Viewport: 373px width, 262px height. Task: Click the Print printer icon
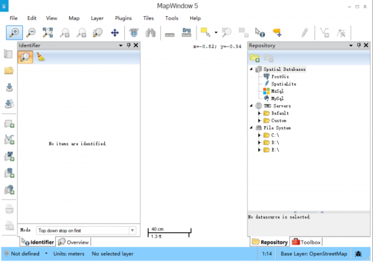coord(9,209)
